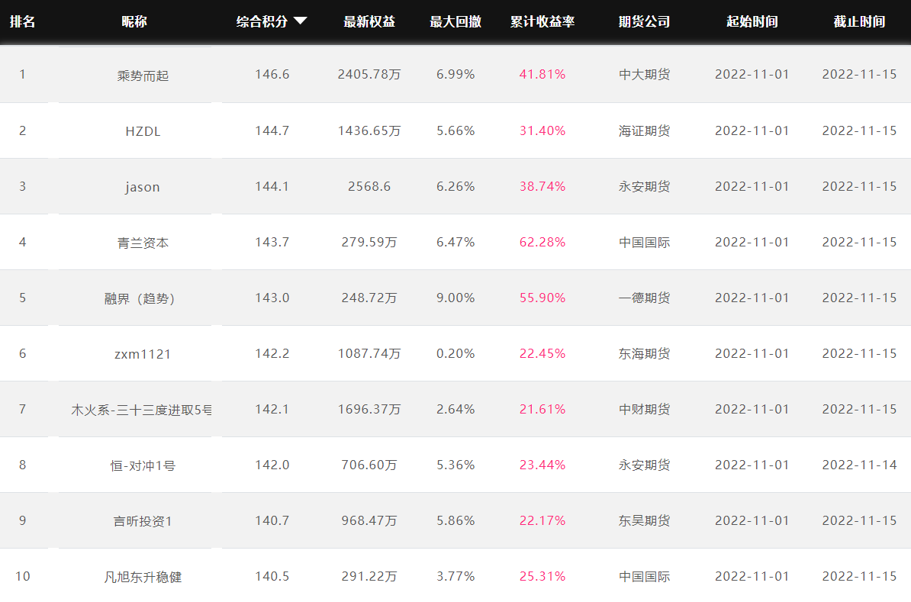Click end date 2022-11-14

pos(859,465)
